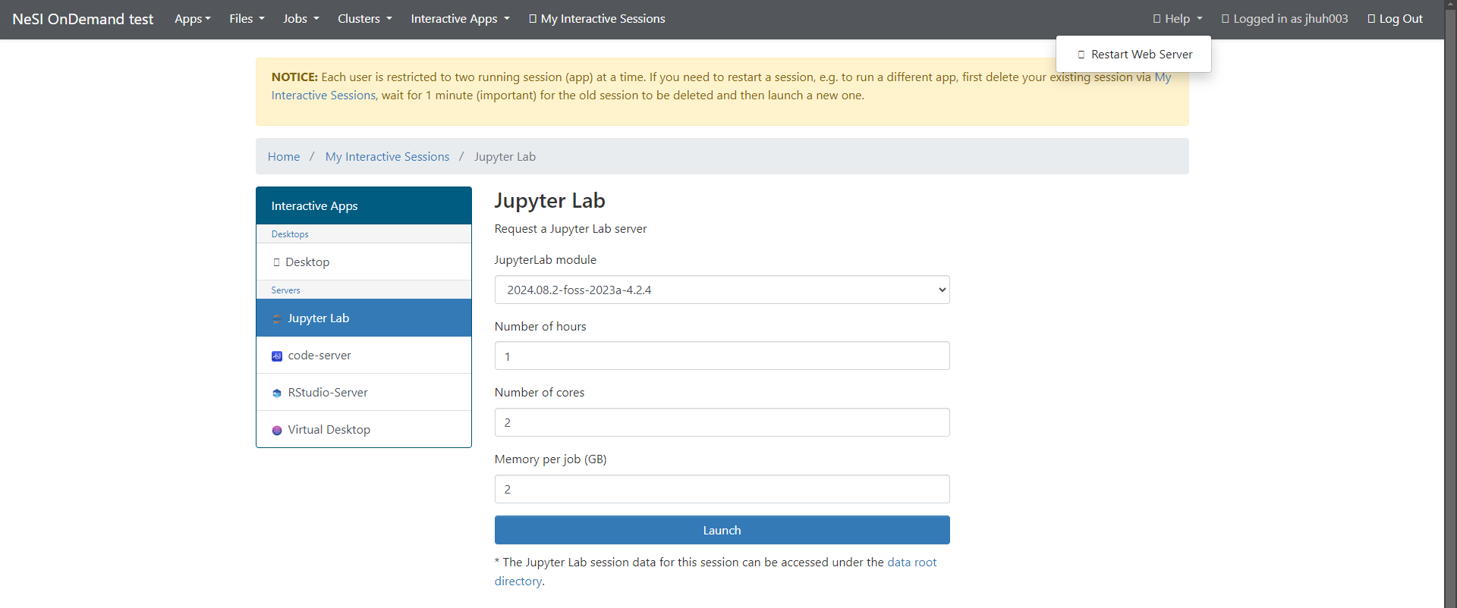Open My Interactive Sessions breadcrumb link
The width and height of the screenshot is (1457, 608).
pos(387,157)
